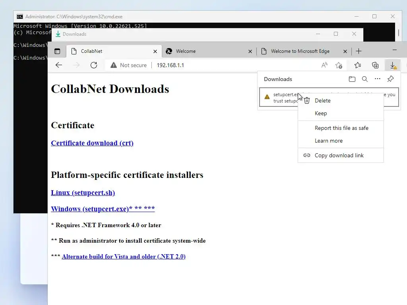Reload the CollabNet page
Screen dimensions: 407x305
[x=94, y=65]
